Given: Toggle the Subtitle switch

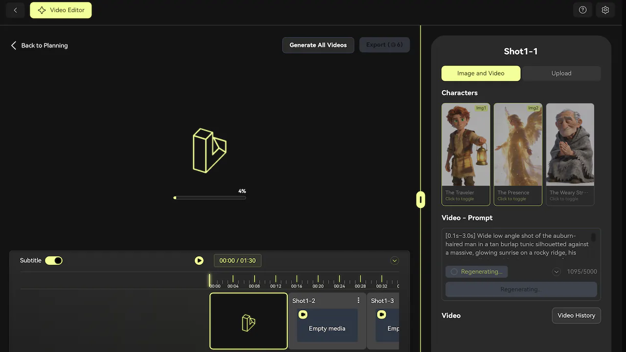Looking at the screenshot, I should 54,261.
